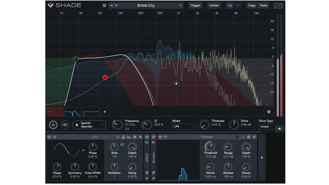Click the Trigger button in the top bar
The width and height of the screenshot is (329, 185).
[195, 5]
